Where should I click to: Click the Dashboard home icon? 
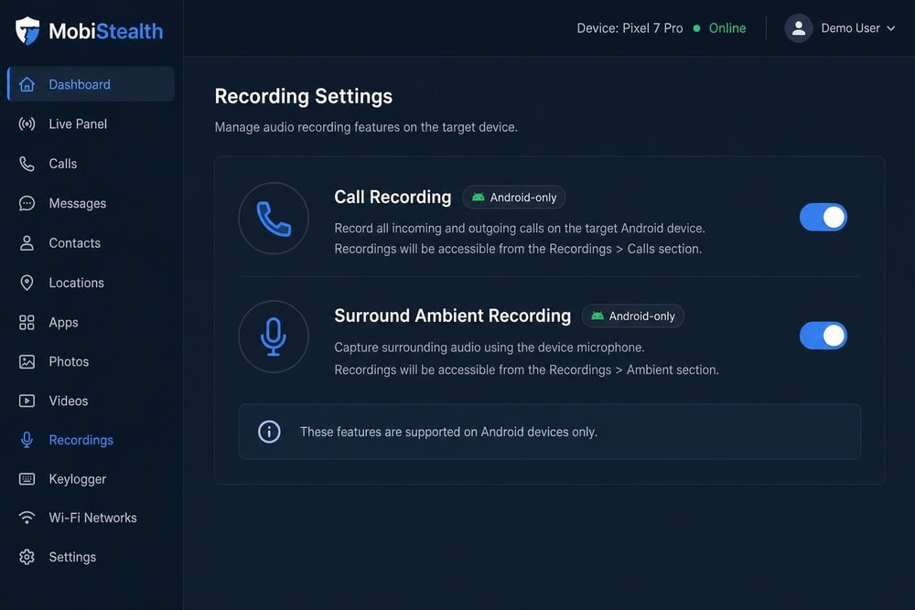27,84
